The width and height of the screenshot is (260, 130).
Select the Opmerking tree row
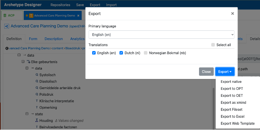48,107
